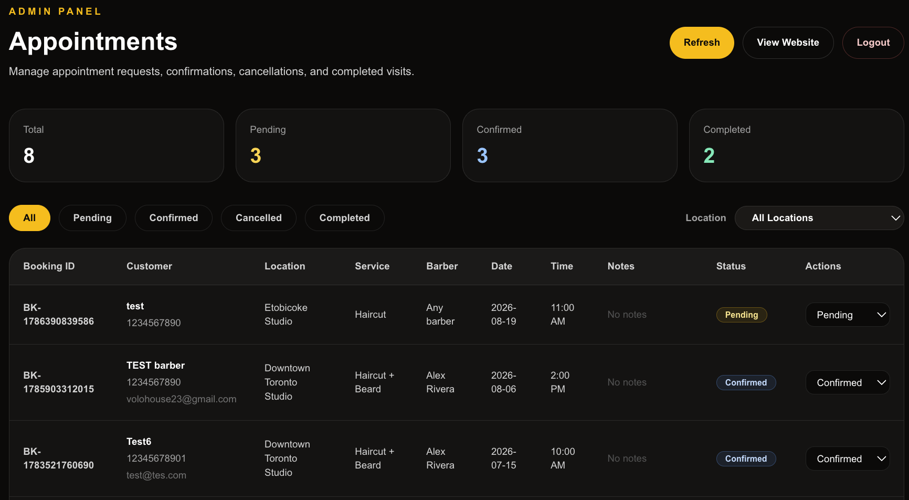Click the Service column header

tap(372, 266)
